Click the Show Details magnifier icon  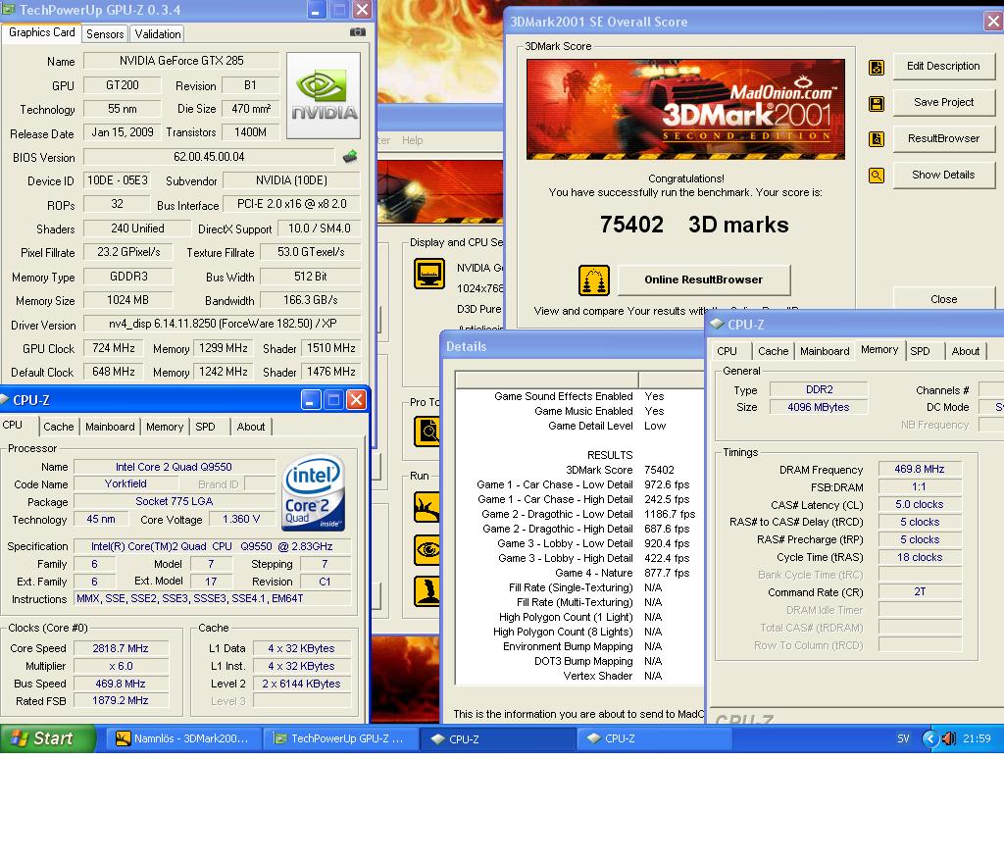tap(876, 175)
